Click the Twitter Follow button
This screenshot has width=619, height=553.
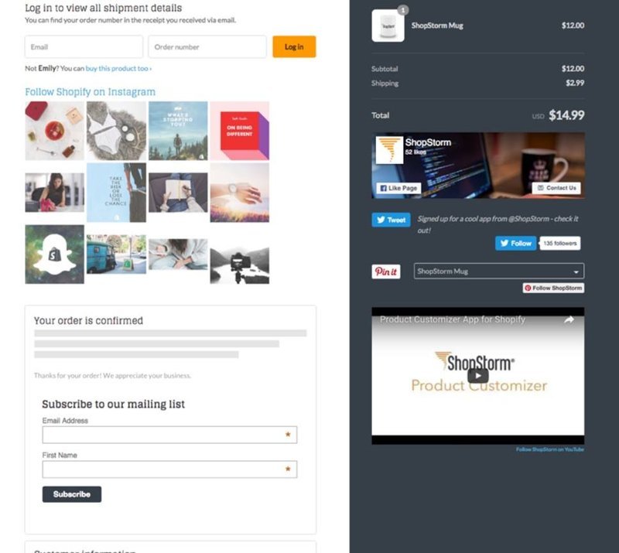point(515,243)
